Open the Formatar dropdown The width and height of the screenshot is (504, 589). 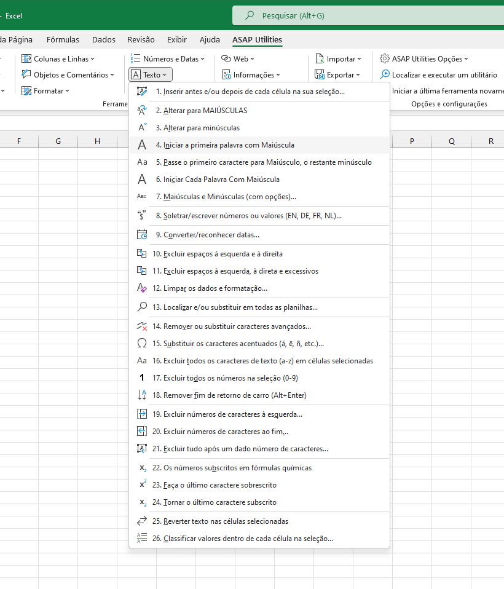pos(45,90)
